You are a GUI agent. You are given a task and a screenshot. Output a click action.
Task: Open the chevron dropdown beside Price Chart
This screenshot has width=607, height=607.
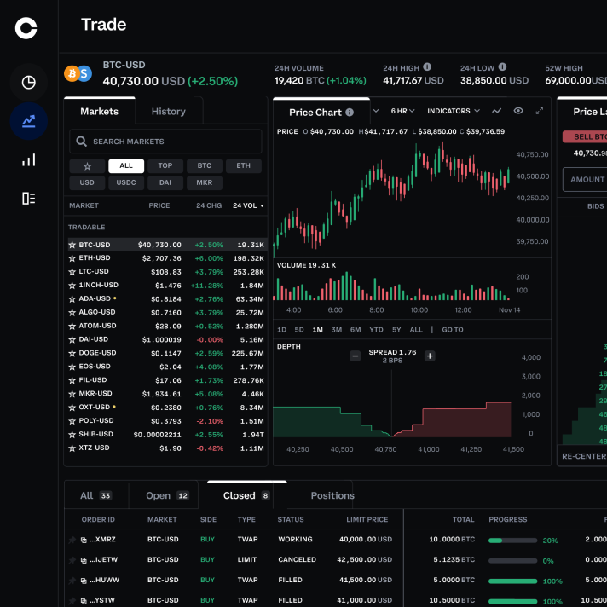click(x=376, y=111)
